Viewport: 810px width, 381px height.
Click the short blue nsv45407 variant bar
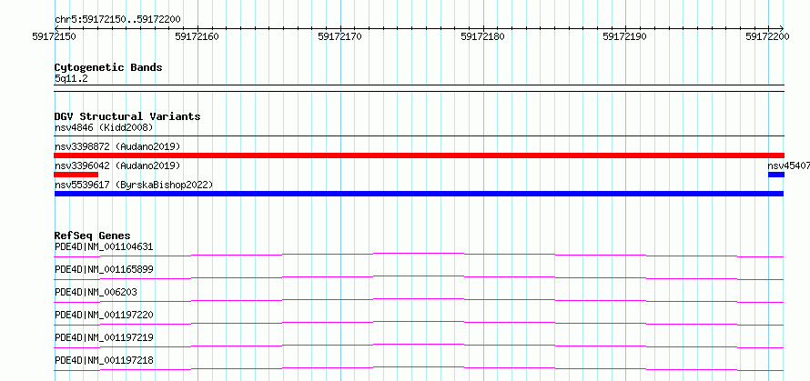click(776, 175)
